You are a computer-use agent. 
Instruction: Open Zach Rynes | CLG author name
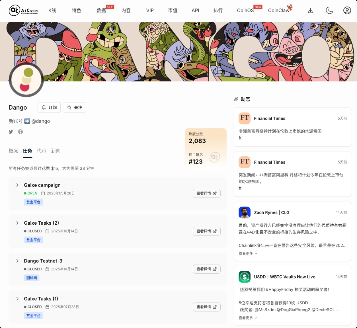click(x=272, y=213)
